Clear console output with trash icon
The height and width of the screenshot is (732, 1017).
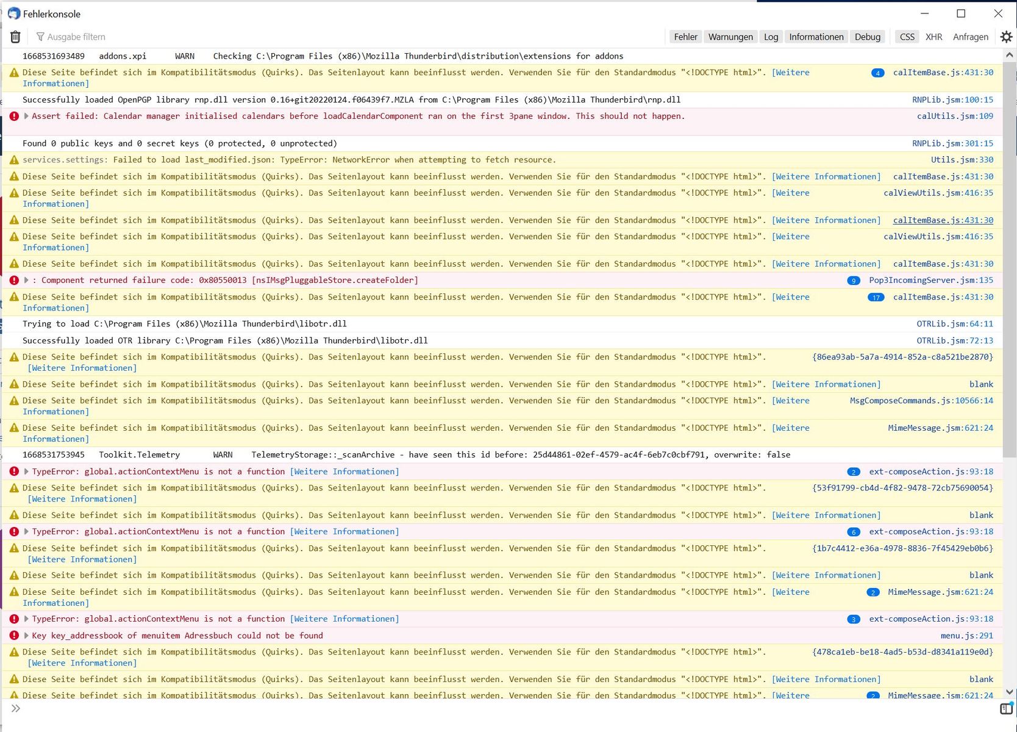coord(15,37)
